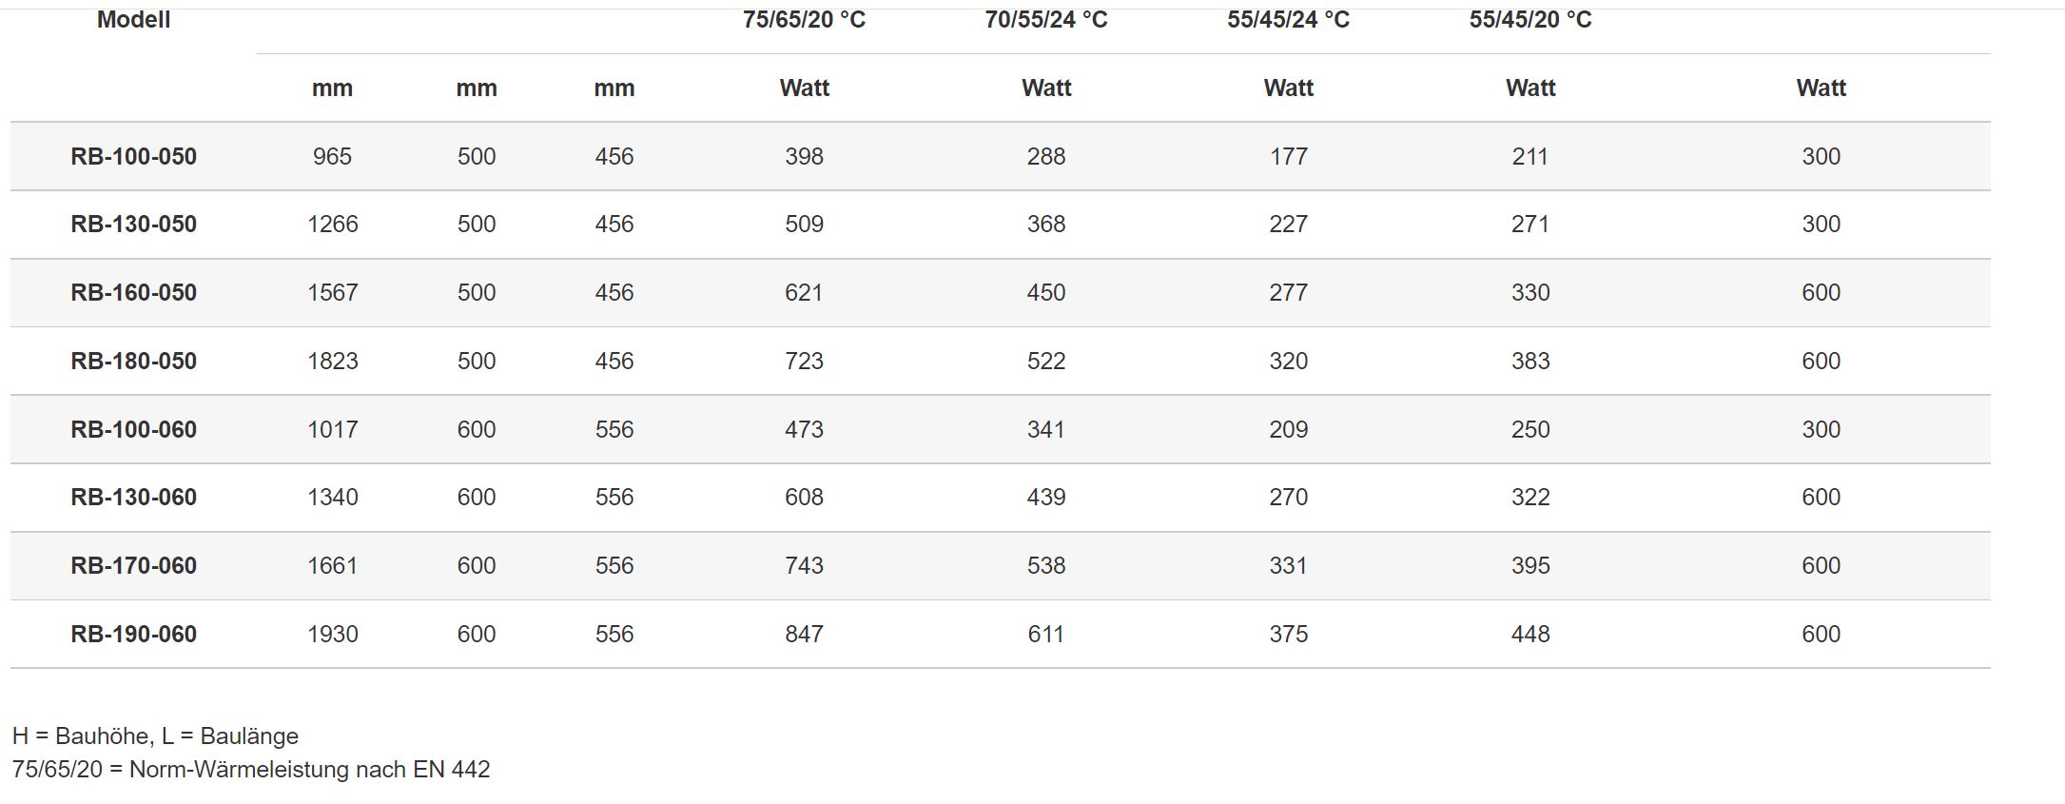This screenshot has height=804, width=2065.
Task: Click model name RB-180-050
Action: point(133,361)
